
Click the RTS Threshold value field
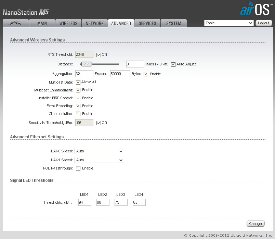pos(84,54)
